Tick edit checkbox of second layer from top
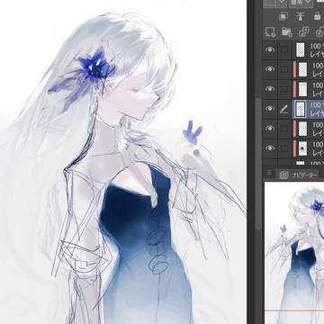This screenshot has height=324, width=324. pos(284,69)
